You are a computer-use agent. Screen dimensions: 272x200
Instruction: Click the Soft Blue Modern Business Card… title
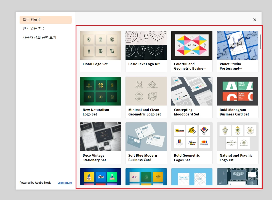[x=143, y=158]
